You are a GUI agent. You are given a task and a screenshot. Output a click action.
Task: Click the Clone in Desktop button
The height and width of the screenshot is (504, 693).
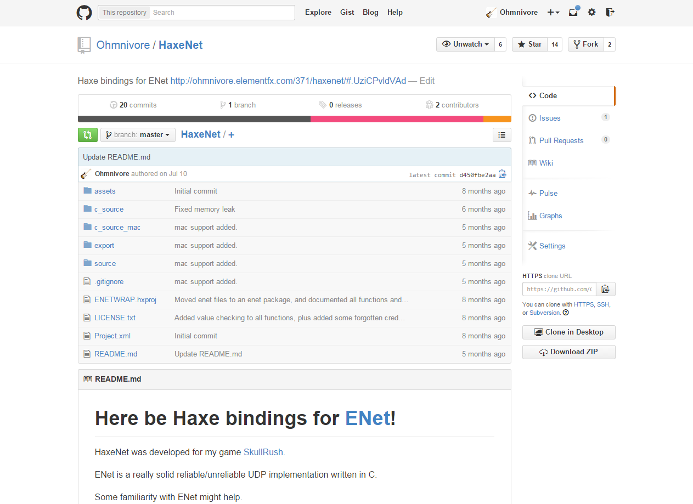point(569,332)
